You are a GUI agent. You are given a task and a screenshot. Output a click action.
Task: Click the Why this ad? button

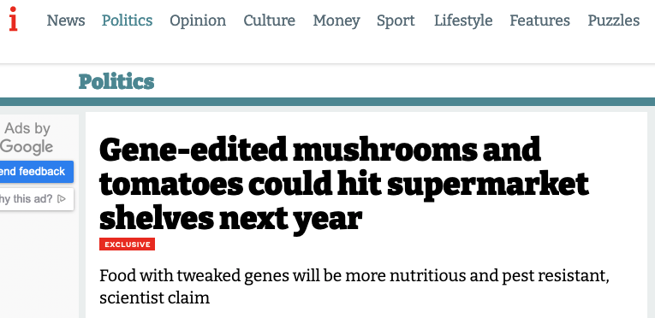tap(37, 199)
